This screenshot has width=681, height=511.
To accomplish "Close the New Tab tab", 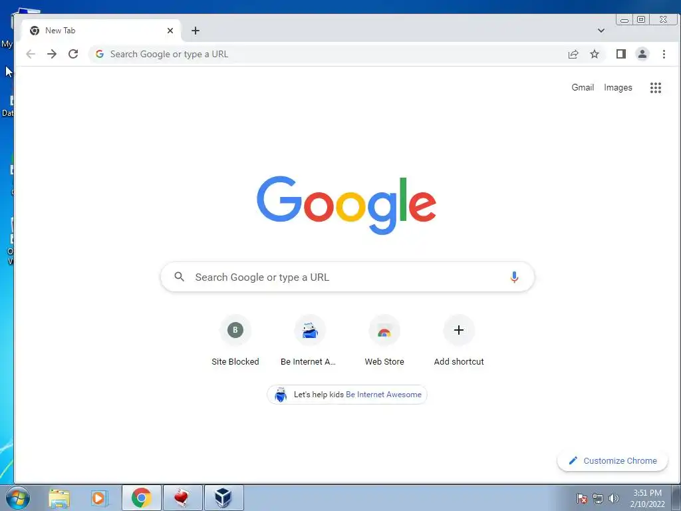I will pyautogui.click(x=170, y=31).
